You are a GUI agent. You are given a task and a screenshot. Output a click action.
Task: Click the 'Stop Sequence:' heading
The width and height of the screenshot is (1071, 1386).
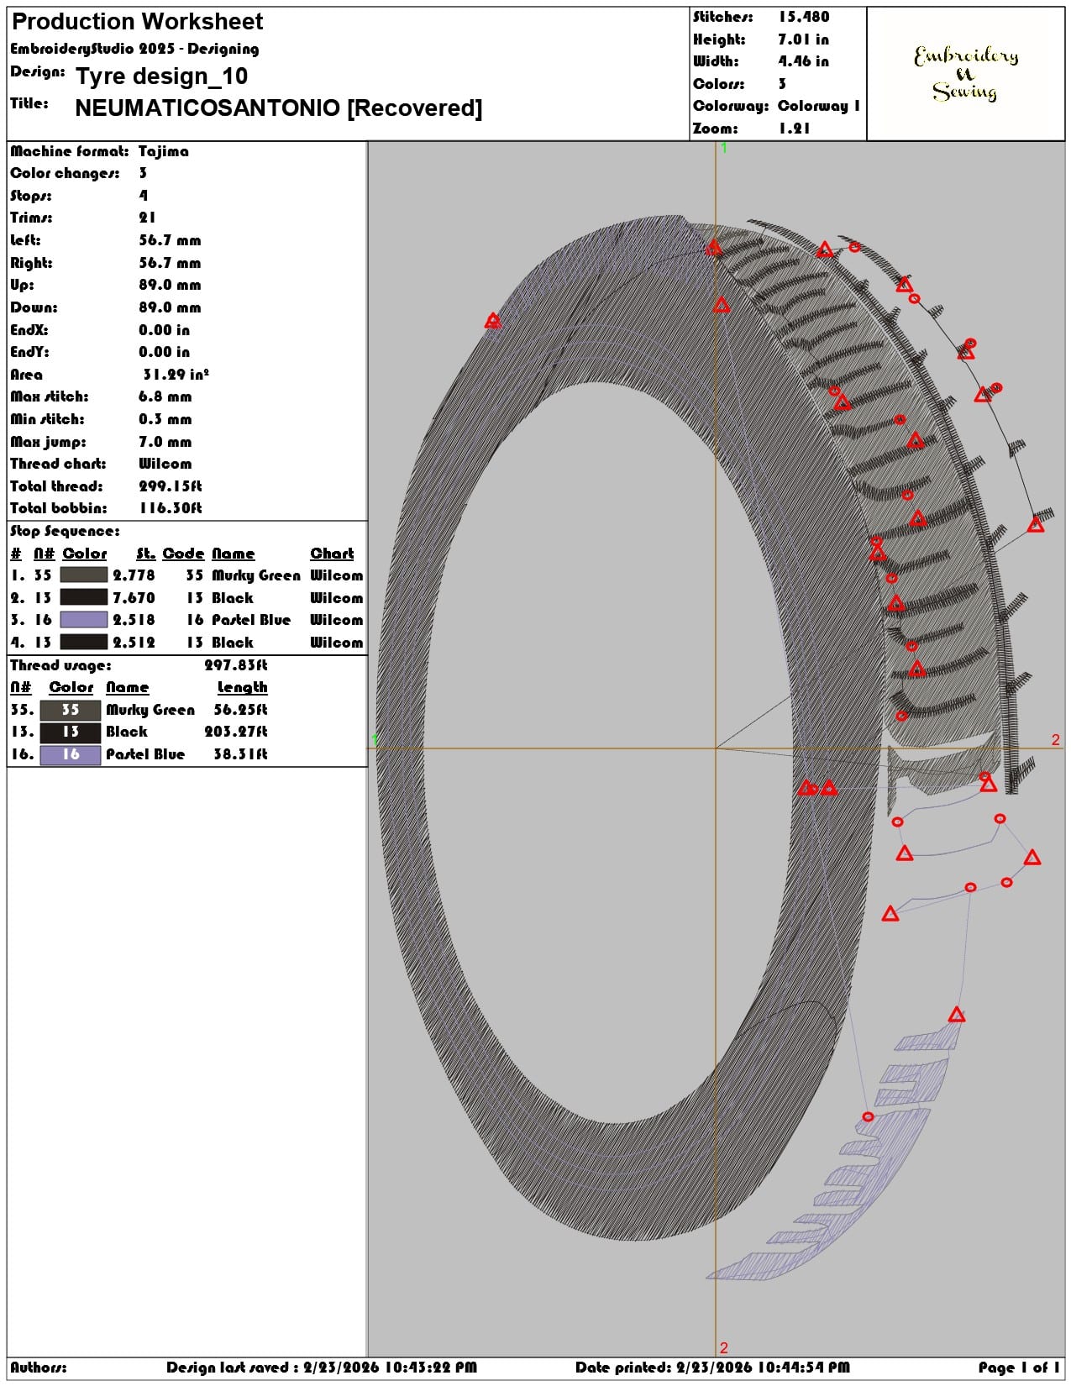coord(65,531)
